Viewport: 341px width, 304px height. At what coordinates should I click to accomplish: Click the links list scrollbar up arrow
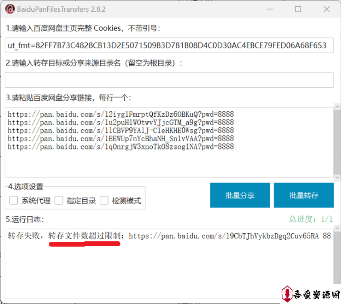pos(337,106)
